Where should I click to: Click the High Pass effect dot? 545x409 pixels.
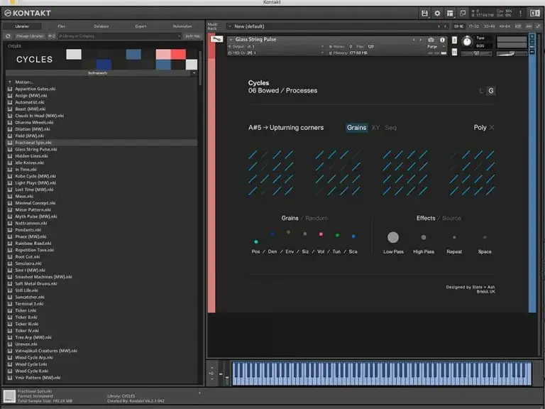coord(424,237)
